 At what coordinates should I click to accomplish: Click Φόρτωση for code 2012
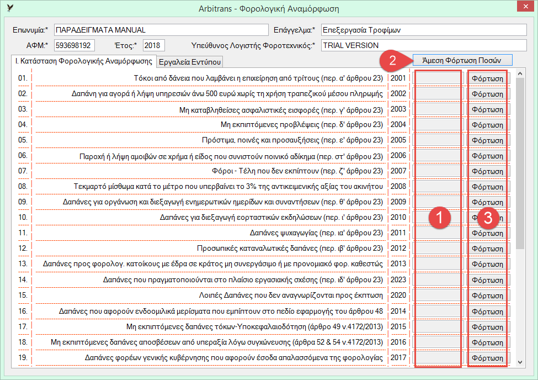pos(487,249)
